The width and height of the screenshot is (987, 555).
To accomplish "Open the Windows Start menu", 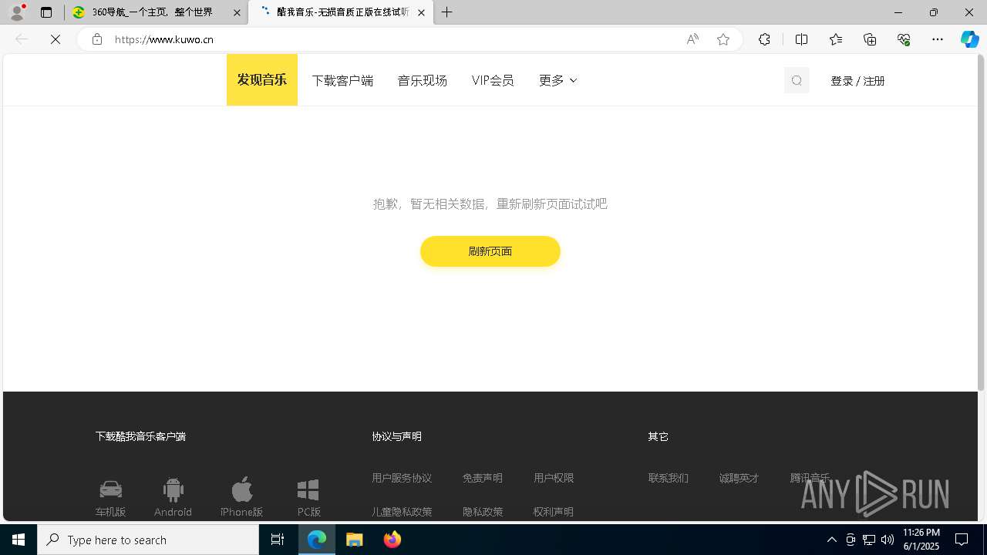I will 19,540.
